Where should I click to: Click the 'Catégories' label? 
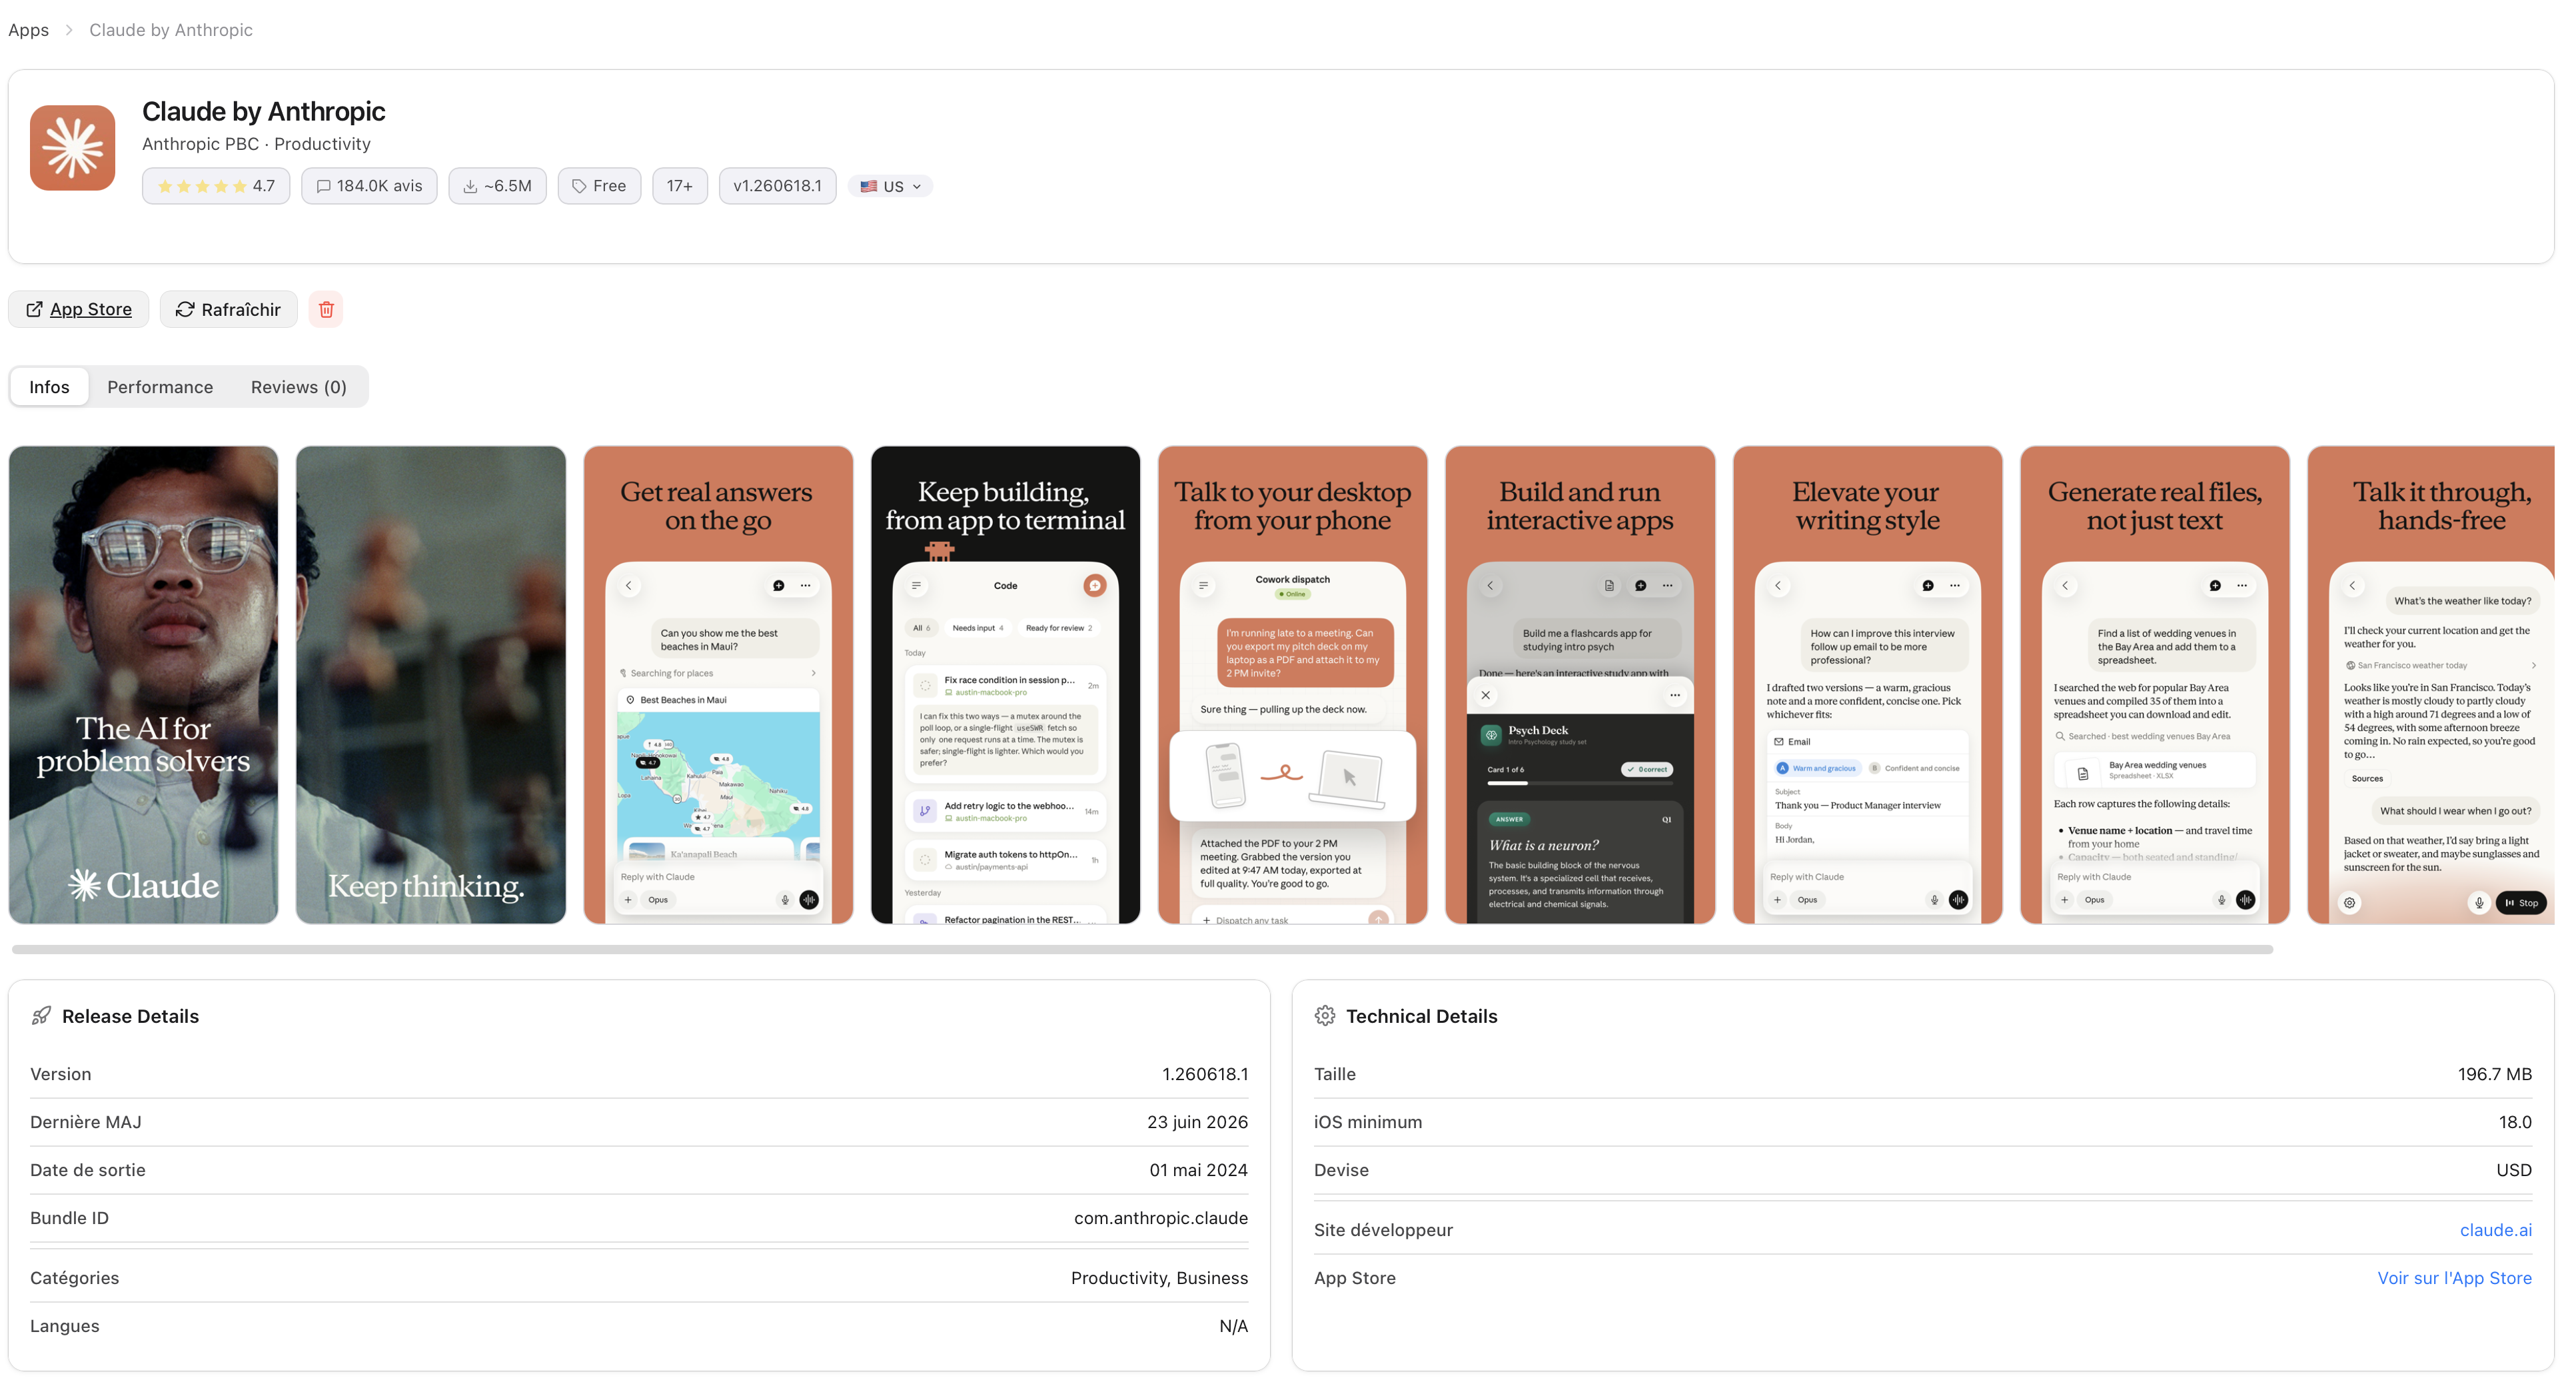tap(74, 1278)
